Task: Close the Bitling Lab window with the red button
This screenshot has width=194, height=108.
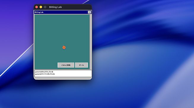Action: pos(36,7)
